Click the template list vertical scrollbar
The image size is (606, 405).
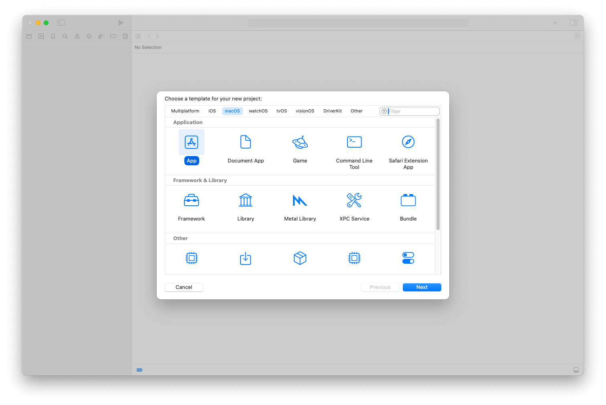tap(438, 174)
